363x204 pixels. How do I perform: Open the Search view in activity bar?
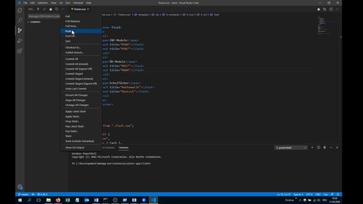20,20
